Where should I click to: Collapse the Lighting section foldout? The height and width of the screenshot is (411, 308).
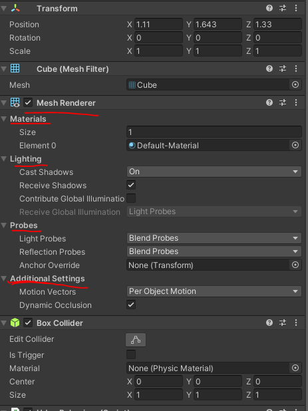[4, 159]
